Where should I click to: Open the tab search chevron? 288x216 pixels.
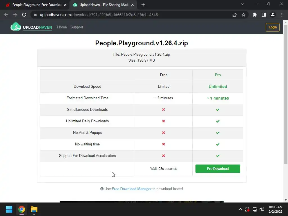click(243, 4)
